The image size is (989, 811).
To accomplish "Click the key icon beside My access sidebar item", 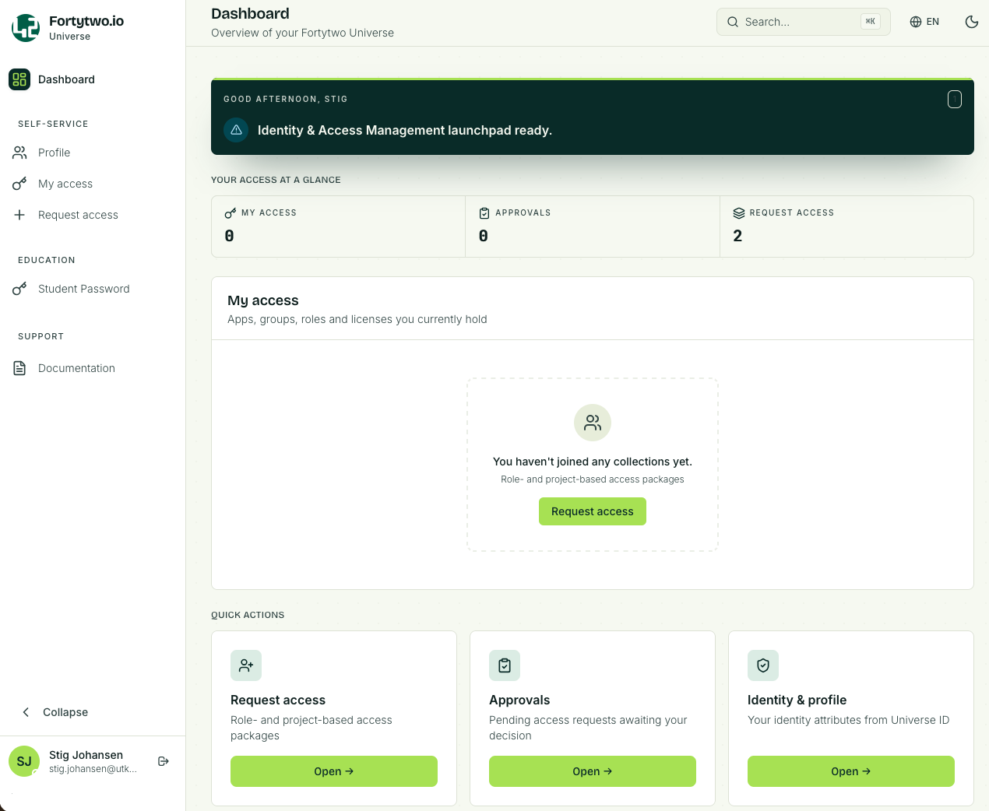I will (x=19, y=184).
